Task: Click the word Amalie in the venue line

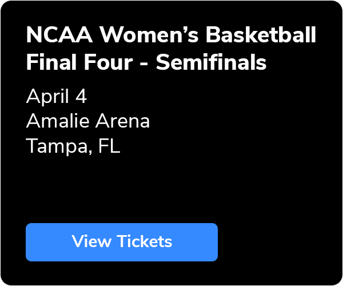Action: 58,121
